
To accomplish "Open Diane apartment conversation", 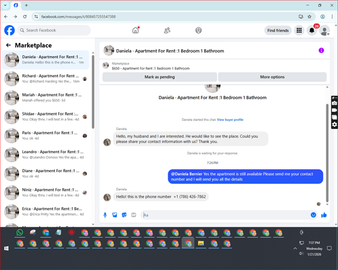I will [46, 173].
